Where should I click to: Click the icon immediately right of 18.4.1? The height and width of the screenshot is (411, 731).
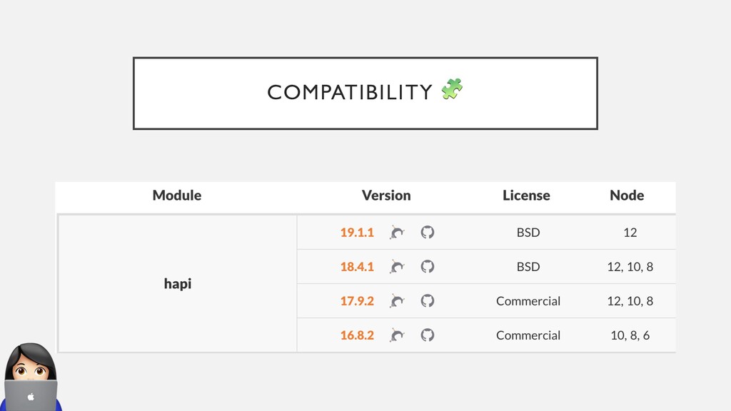click(398, 266)
